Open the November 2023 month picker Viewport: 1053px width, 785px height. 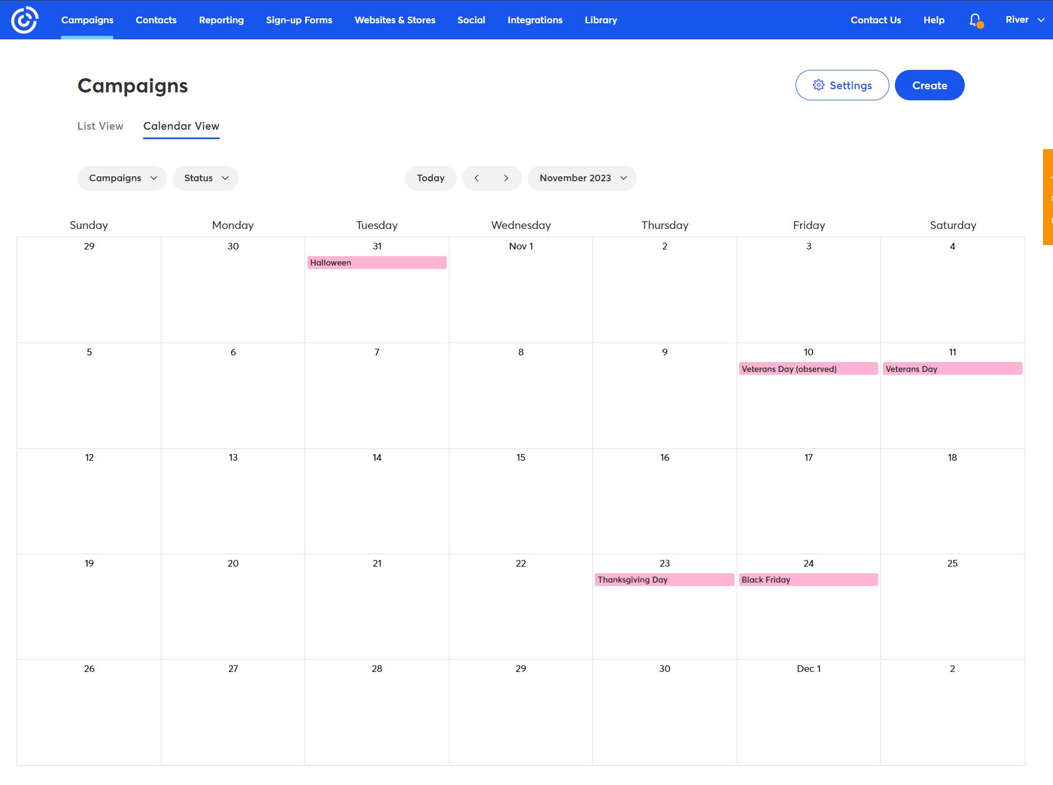pos(582,178)
